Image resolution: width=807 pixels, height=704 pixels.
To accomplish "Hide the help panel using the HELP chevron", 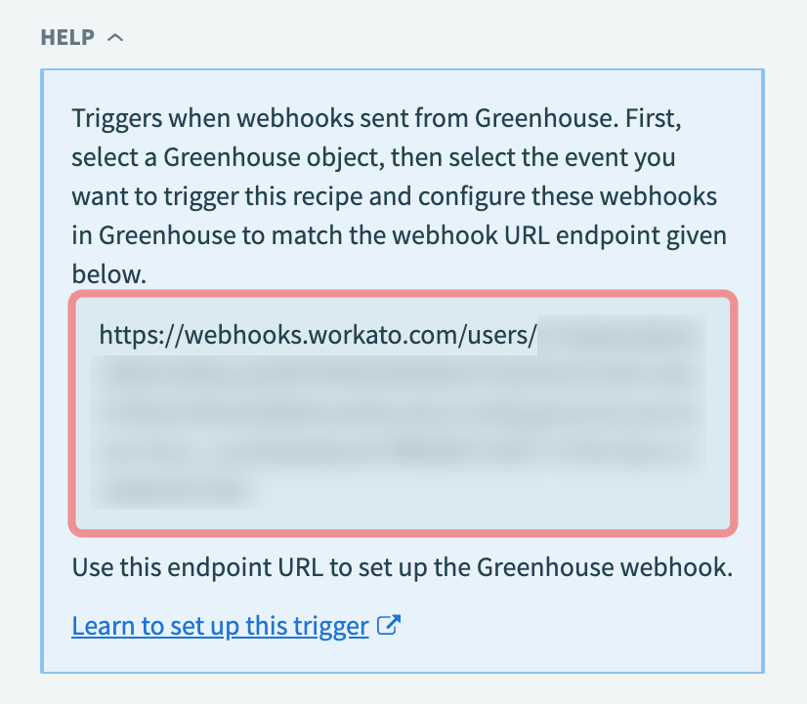I will pyautogui.click(x=114, y=36).
